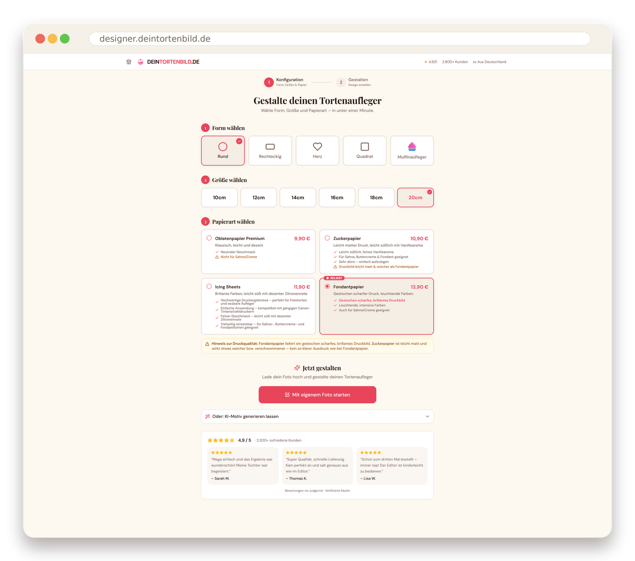The image size is (635, 561).
Task: Select the Oblatenpapier Premium radio button
Action: click(209, 238)
